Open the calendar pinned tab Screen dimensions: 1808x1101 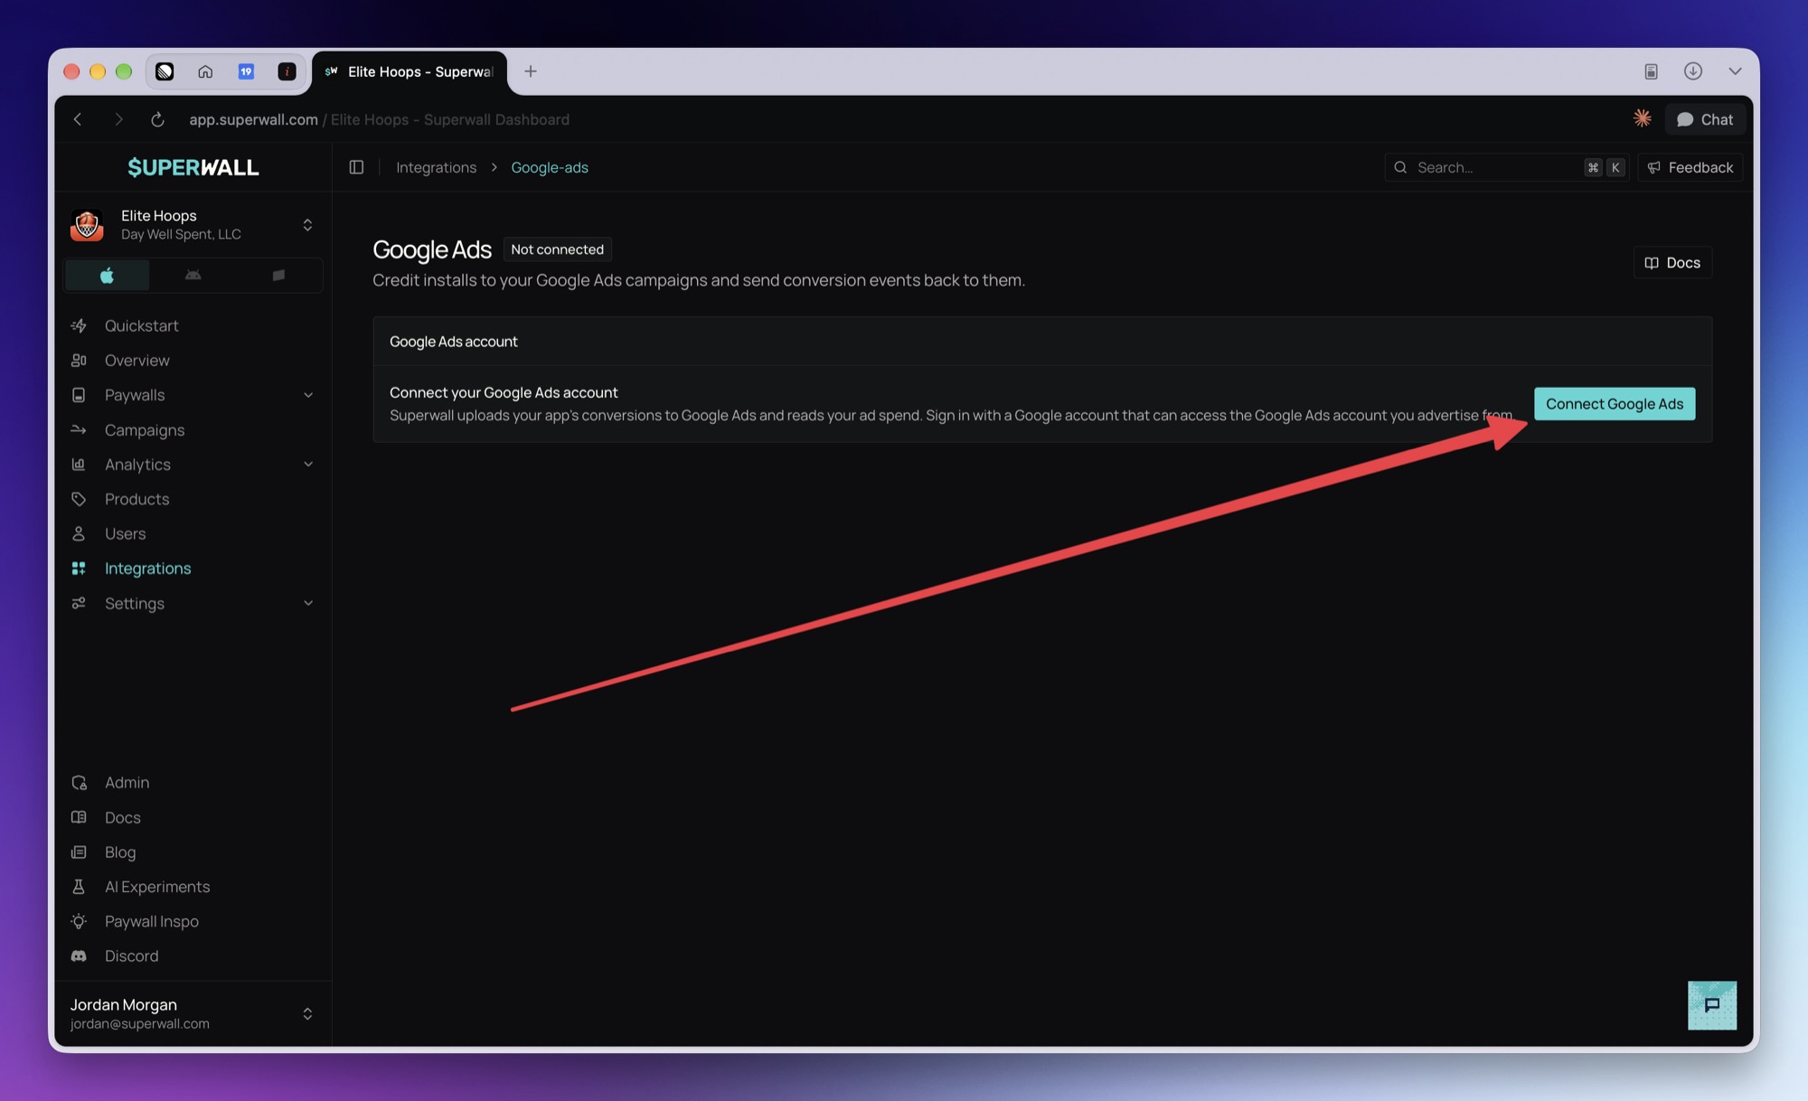tap(246, 71)
